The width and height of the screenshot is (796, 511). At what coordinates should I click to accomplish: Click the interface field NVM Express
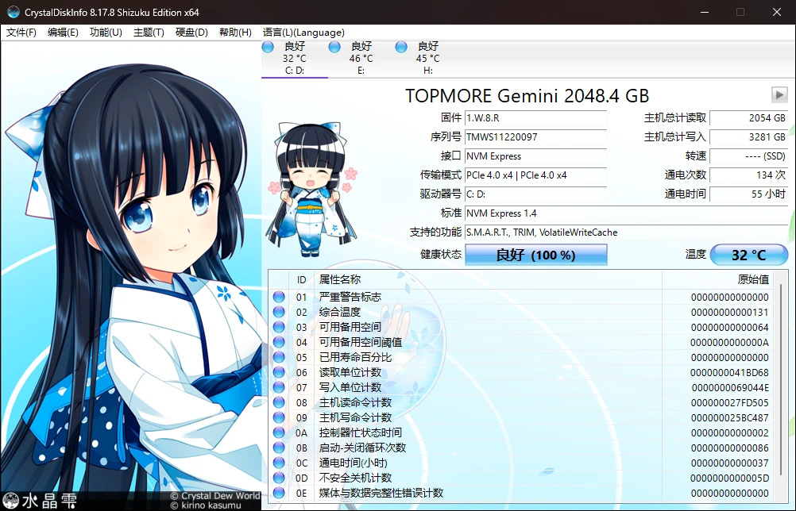pos(535,156)
